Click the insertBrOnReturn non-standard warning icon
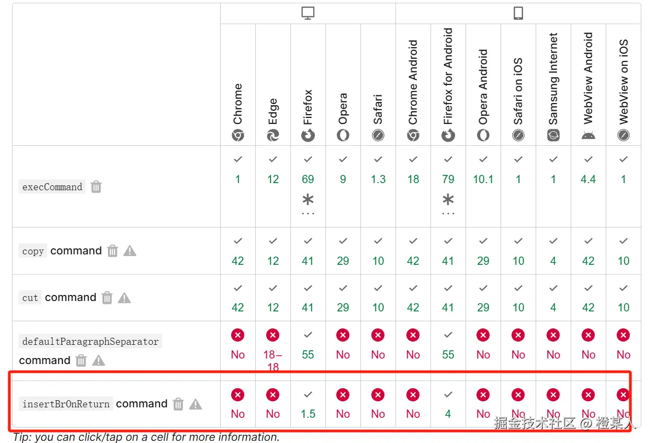Image resolution: width=649 pixels, height=443 pixels. [x=196, y=405]
